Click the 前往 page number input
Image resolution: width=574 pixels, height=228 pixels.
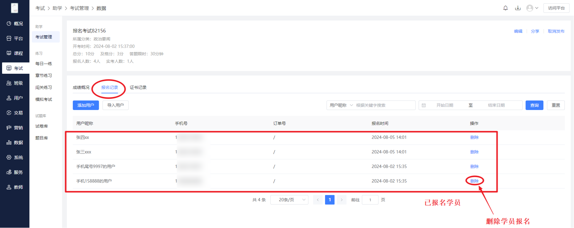click(x=370, y=200)
